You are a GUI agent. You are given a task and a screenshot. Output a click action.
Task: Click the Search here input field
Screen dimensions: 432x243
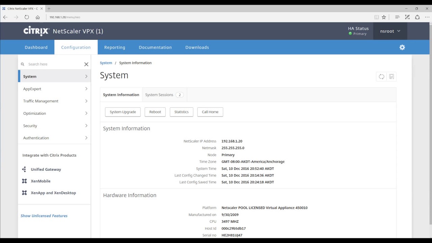click(55, 64)
